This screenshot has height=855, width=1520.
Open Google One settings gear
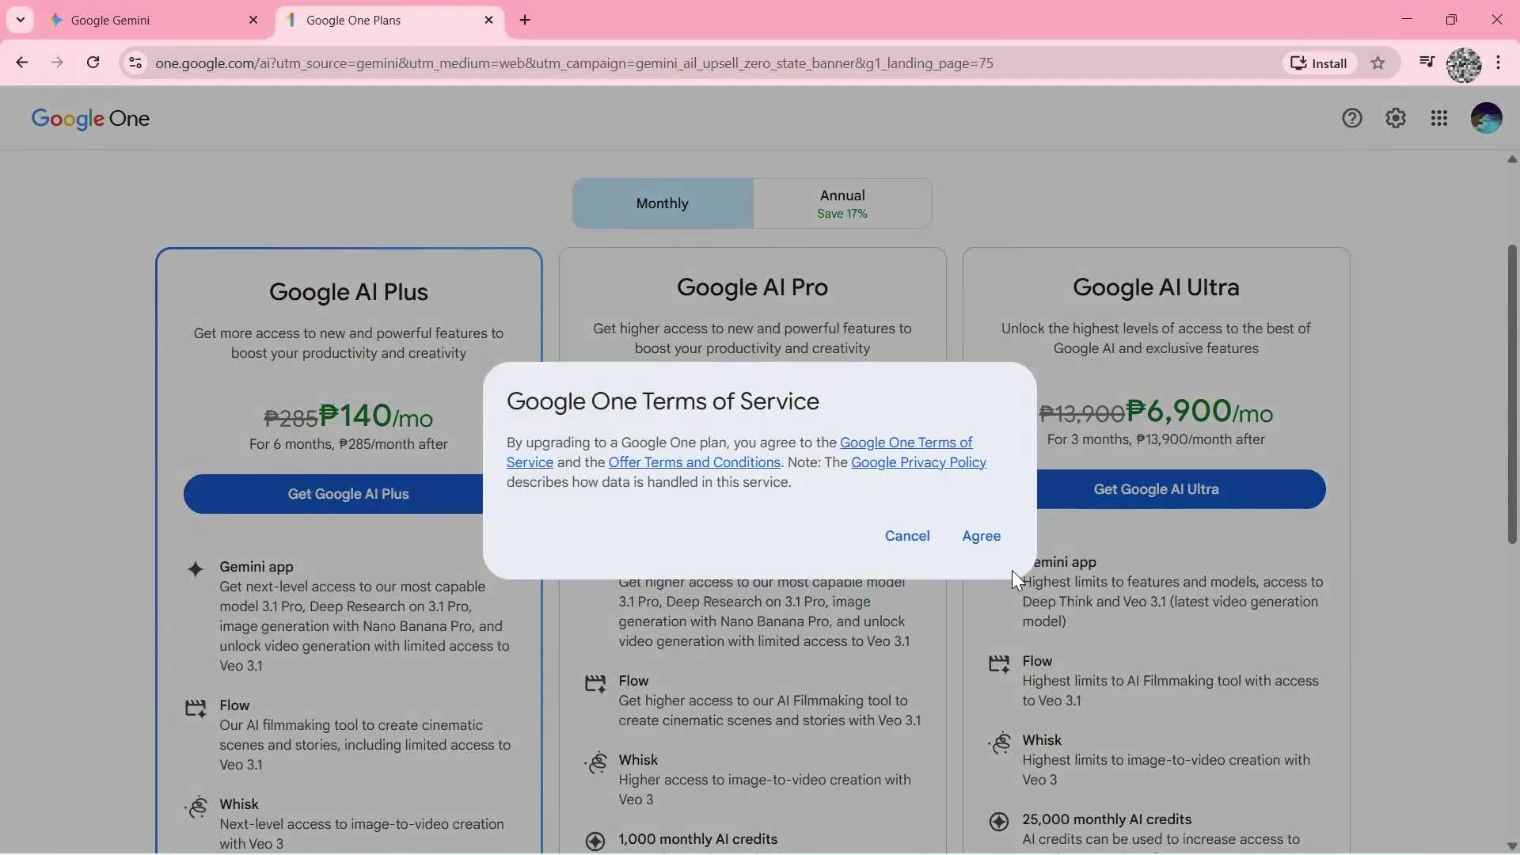[1396, 118]
